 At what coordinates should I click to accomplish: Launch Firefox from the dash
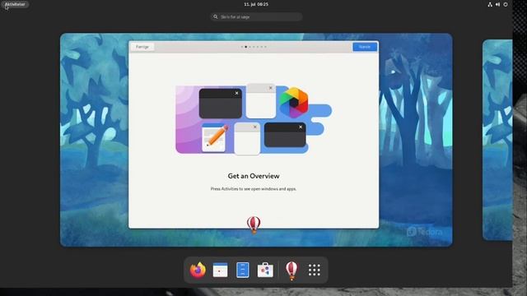198,270
